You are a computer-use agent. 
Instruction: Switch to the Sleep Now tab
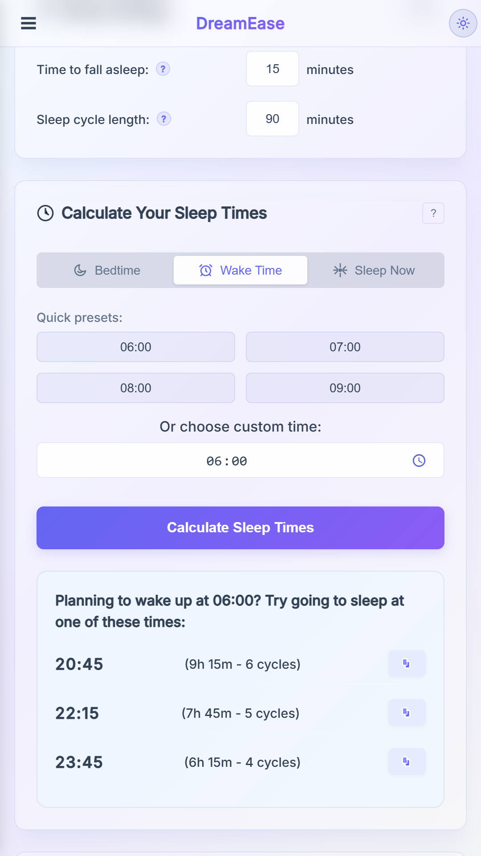pos(374,270)
